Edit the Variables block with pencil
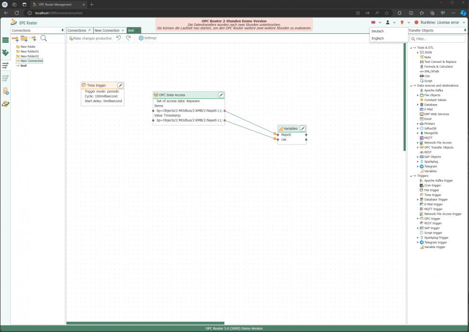Screen dimensions: 469x332 coord(303,128)
